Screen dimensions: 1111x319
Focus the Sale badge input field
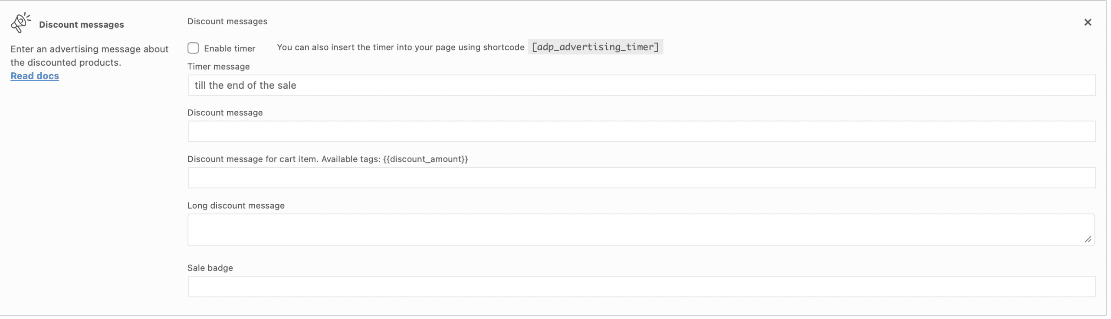click(x=641, y=287)
